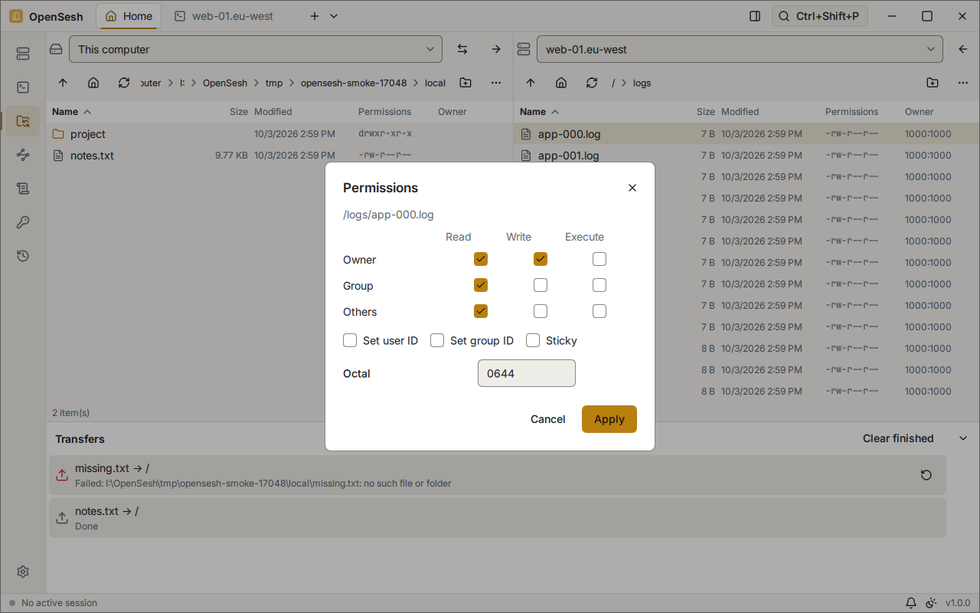Uncheck Owner Read permission
Viewport: 980px width, 613px height.
481,259
